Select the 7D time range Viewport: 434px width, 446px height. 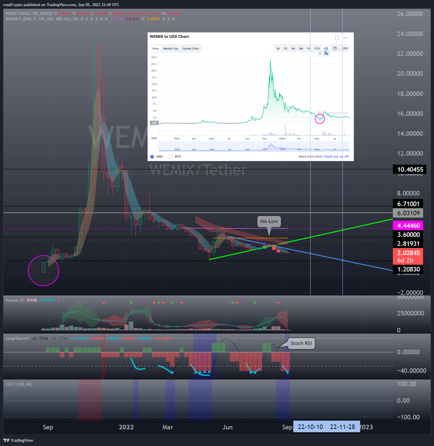(285, 49)
